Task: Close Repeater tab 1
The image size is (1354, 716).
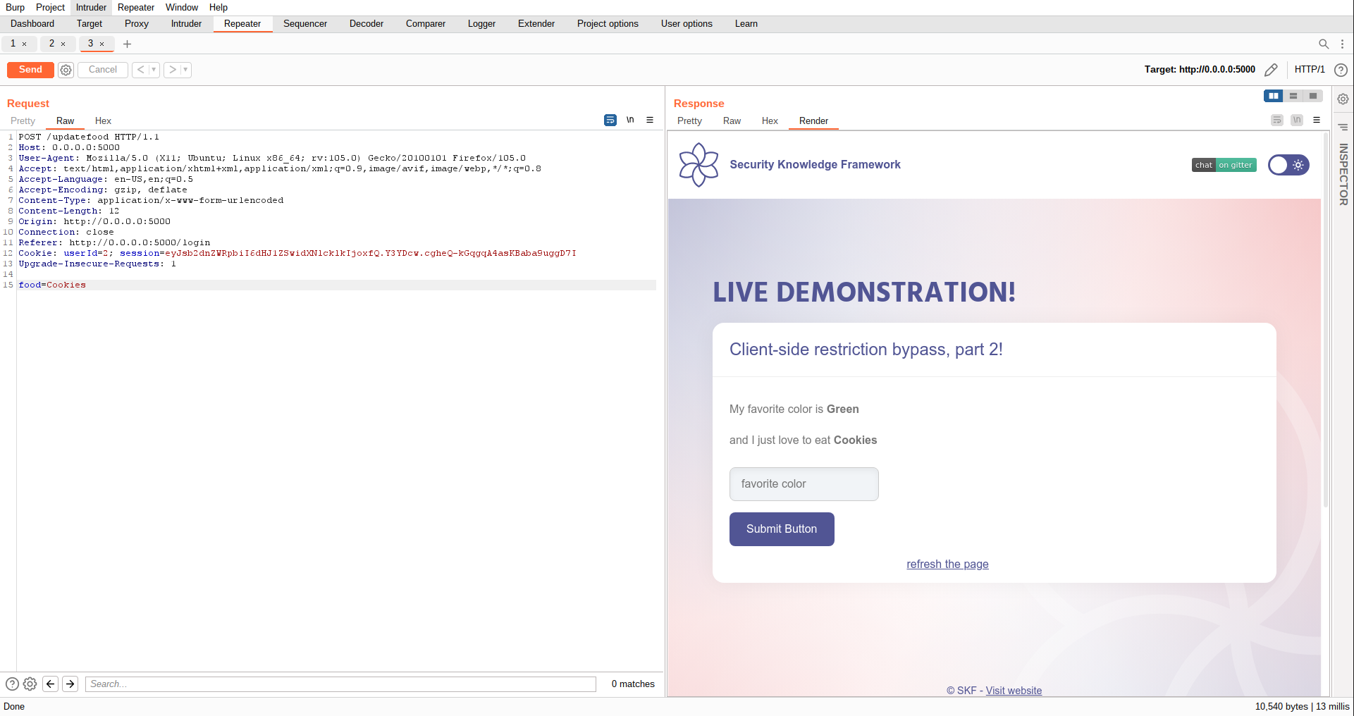Action: pyautogui.click(x=25, y=44)
